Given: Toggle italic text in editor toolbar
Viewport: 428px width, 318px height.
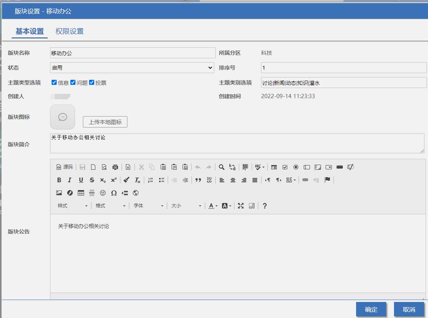Looking at the screenshot, I should [70, 180].
